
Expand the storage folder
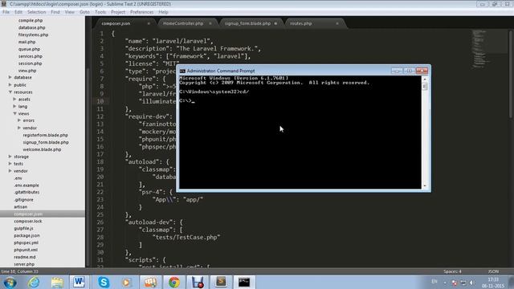pos(10,157)
